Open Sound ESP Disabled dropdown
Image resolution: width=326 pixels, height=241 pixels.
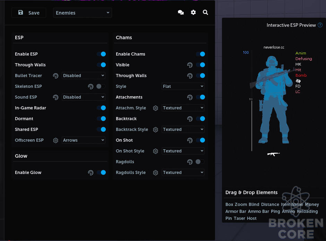[x=84, y=97]
